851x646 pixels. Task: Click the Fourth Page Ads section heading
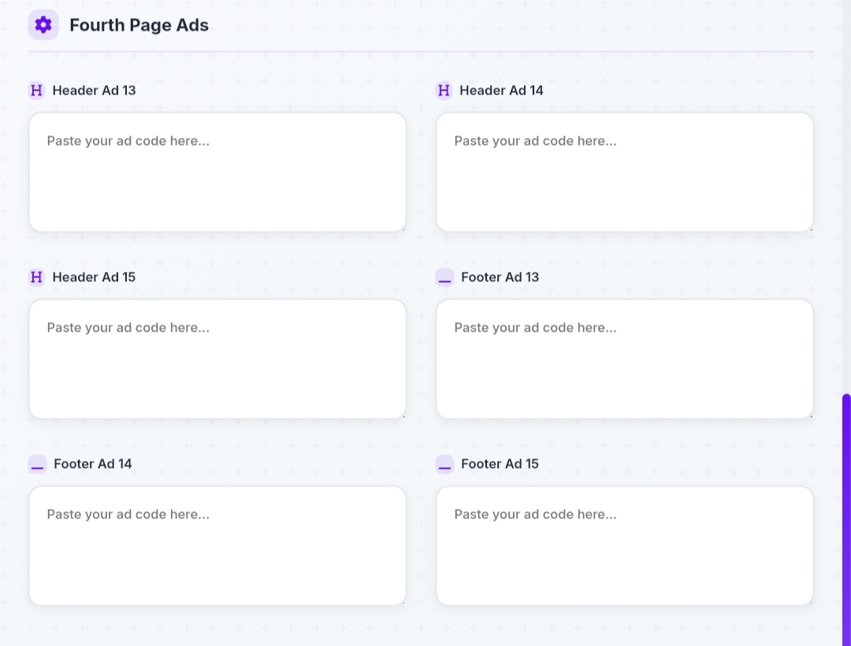[x=139, y=25]
